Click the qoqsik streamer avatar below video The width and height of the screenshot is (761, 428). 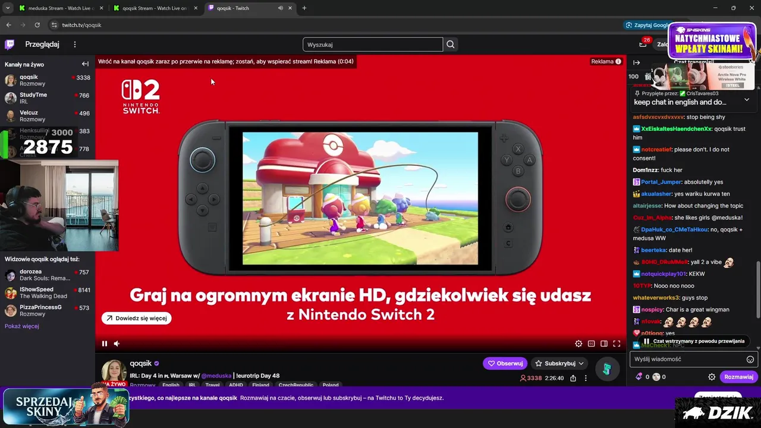(114, 372)
